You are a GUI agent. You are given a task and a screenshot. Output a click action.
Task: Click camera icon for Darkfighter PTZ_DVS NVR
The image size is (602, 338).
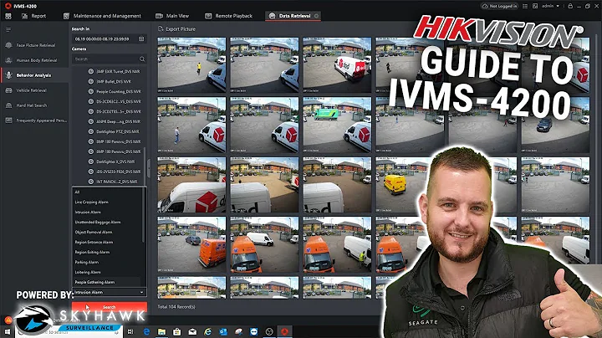(91, 131)
